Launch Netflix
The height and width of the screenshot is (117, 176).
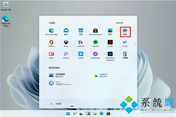pos(110,44)
